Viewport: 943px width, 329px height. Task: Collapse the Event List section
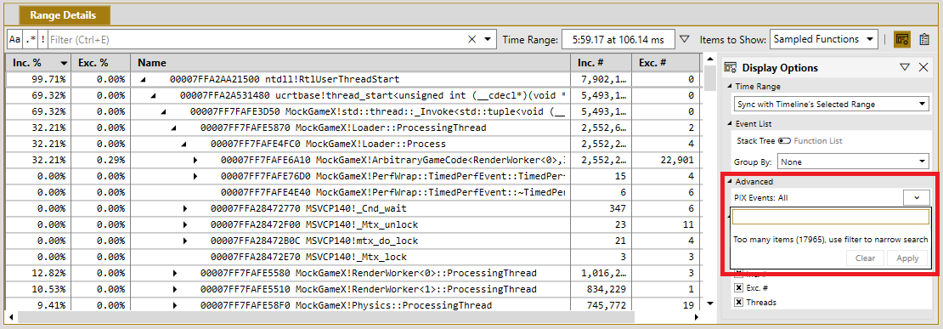pyautogui.click(x=730, y=123)
